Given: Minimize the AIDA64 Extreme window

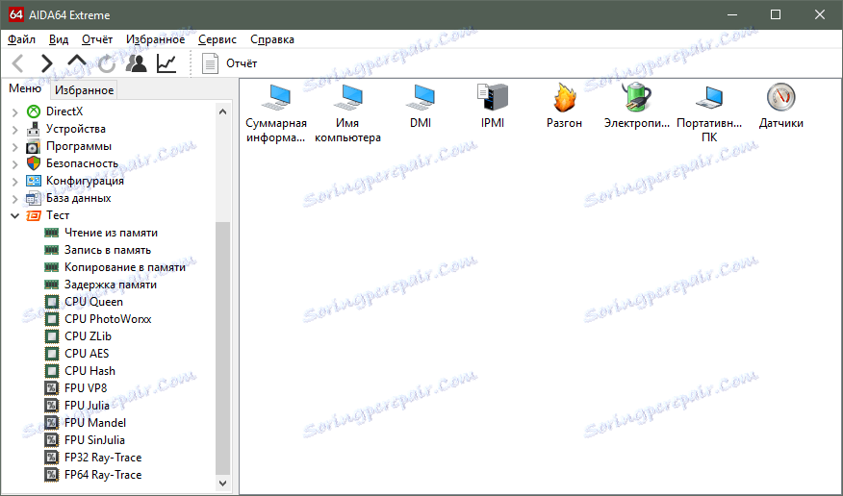Looking at the screenshot, I should (732, 14).
